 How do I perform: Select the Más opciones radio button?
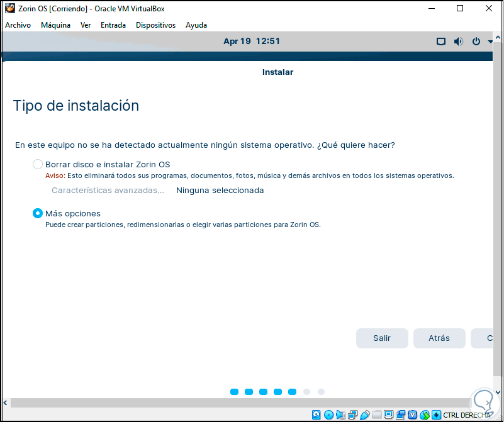38,213
